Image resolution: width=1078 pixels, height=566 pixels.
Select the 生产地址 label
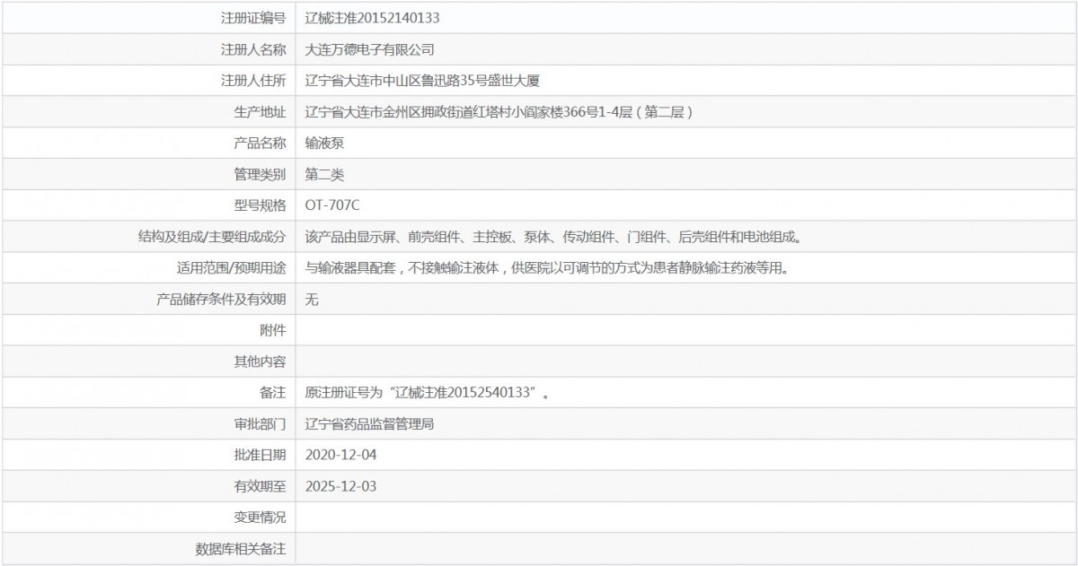260,112
